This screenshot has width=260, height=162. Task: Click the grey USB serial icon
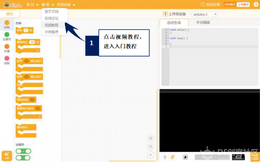coord(165,157)
